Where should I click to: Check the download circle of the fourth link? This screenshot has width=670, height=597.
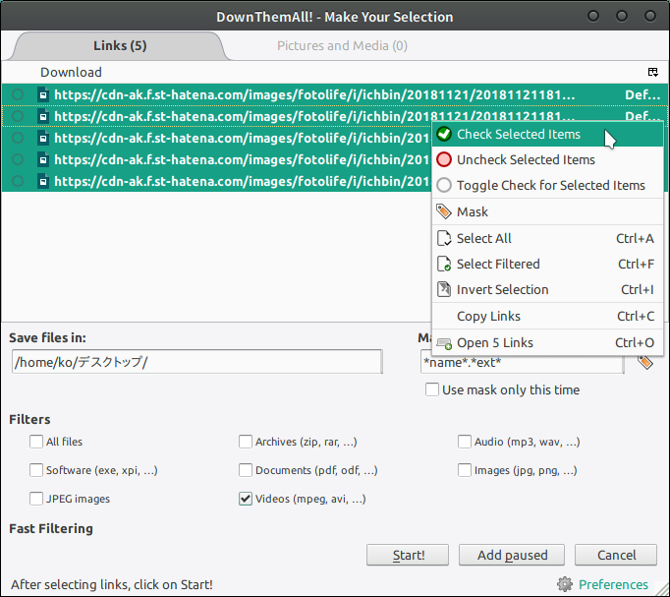point(18,159)
